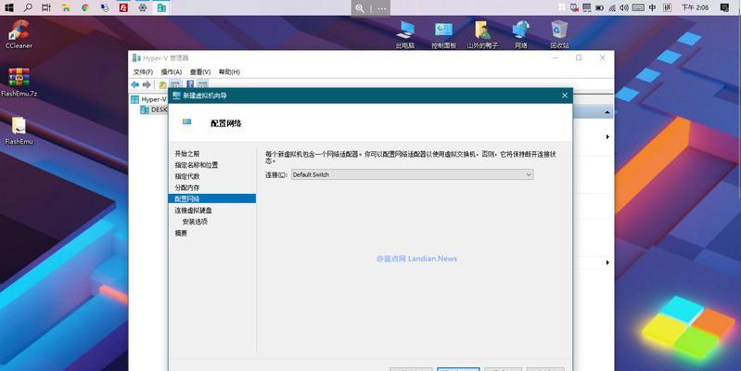741x371 pixels.
Task: Click the security shield tray icon with red X
Action: pos(574,7)
